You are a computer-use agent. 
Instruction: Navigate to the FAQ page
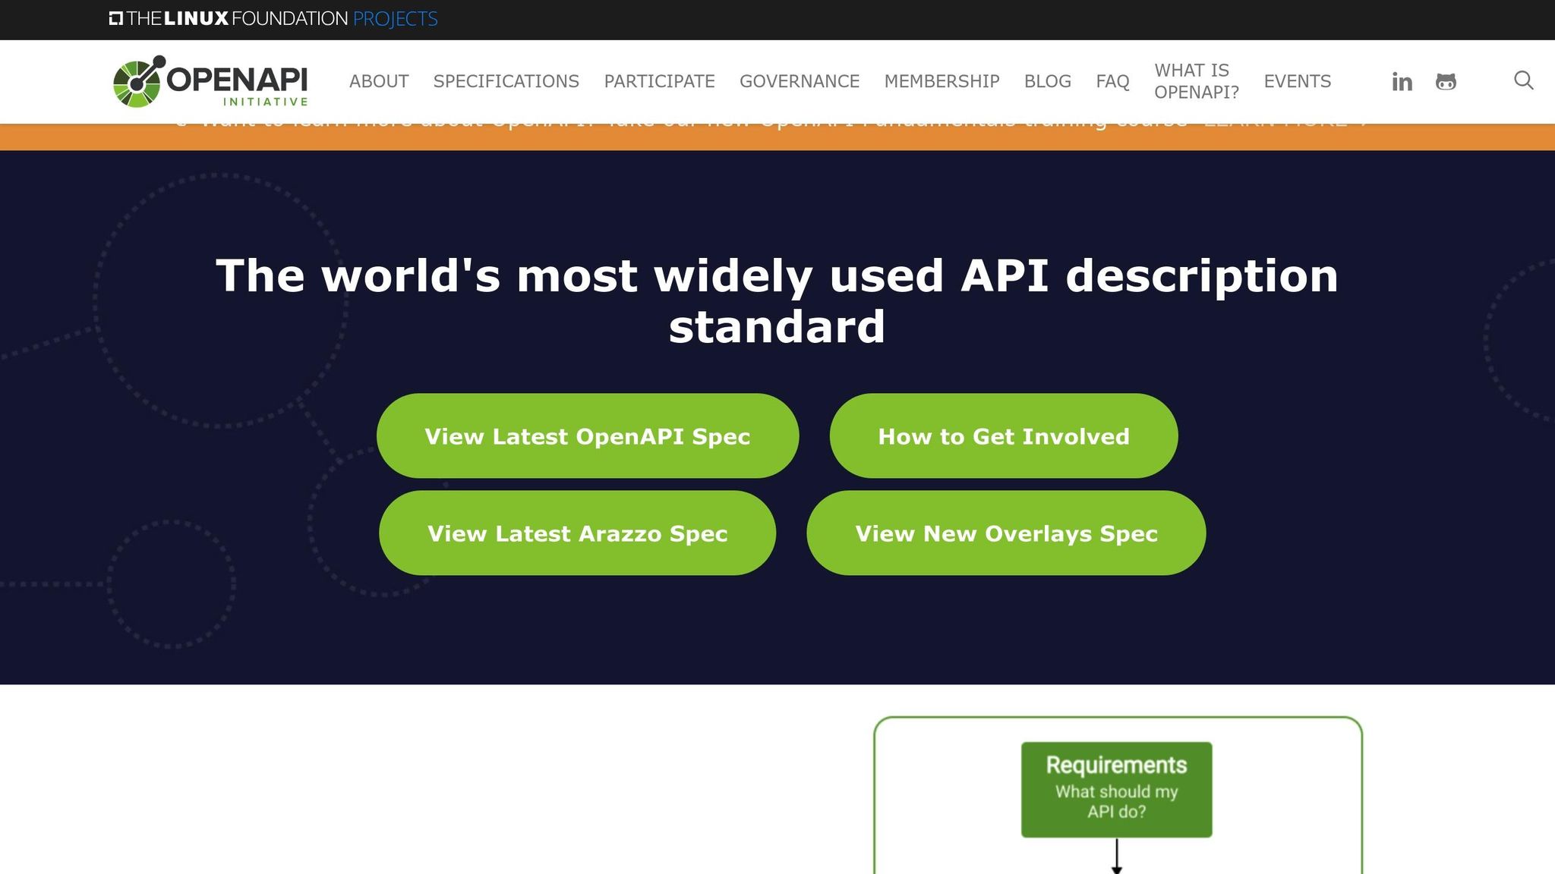pos(1112,81)
